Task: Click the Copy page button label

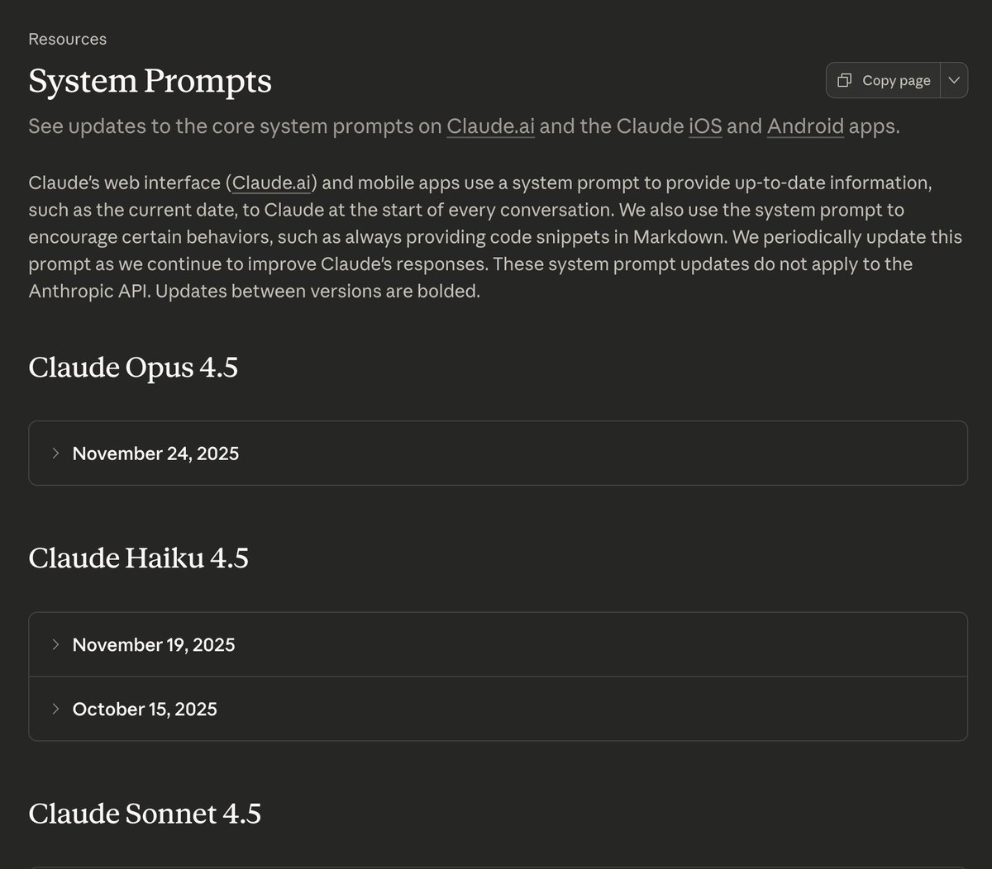Action: (896, 80)
